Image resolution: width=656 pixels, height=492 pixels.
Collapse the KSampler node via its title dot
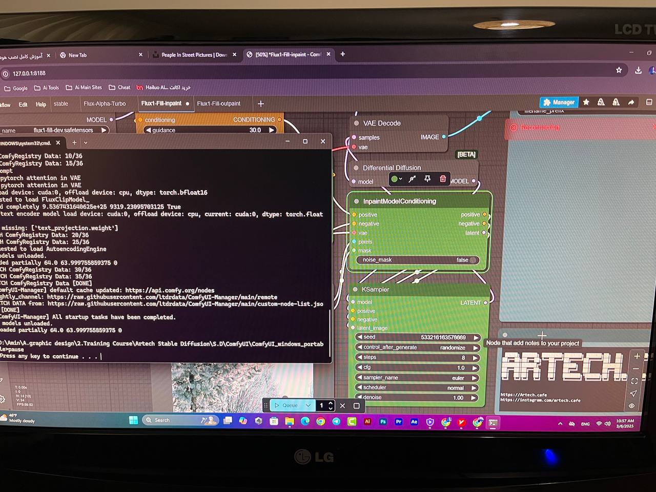tap(355, 290)
